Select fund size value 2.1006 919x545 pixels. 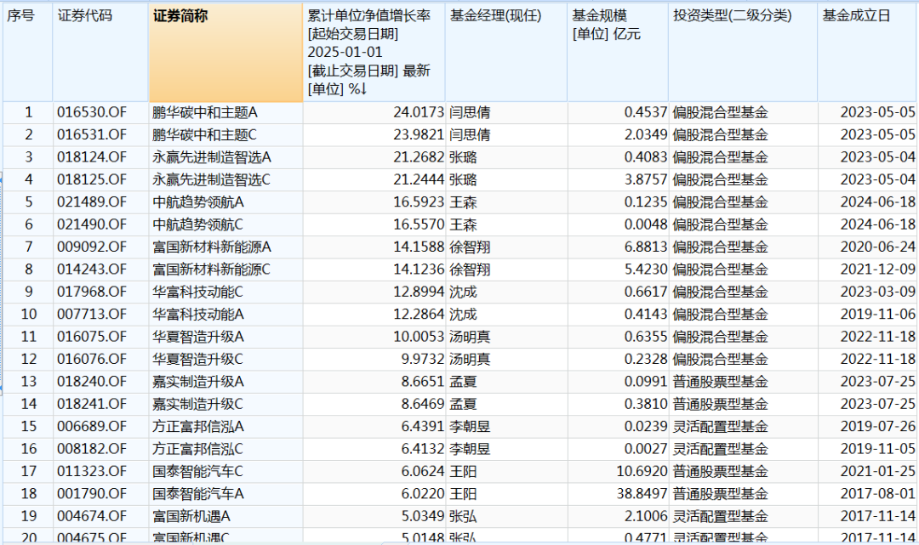pyautogui.click(x=646, y=516)
